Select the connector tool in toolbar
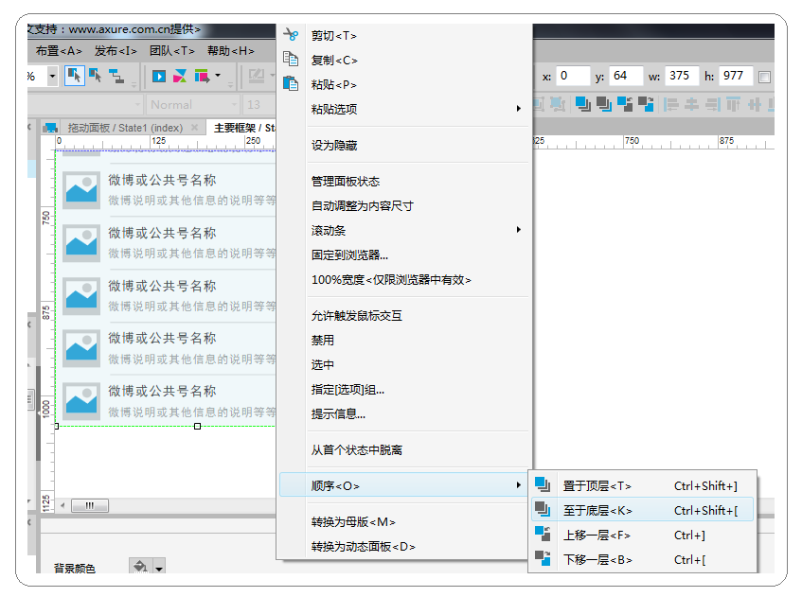This screenshot has height=597, width=802. pyautogui.click(x=116, y=76)
